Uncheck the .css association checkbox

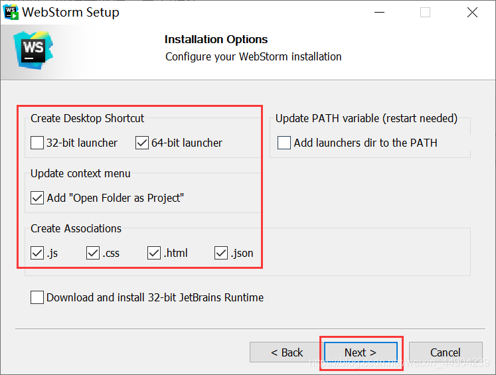pyautogui.click(x=93, y=253)
